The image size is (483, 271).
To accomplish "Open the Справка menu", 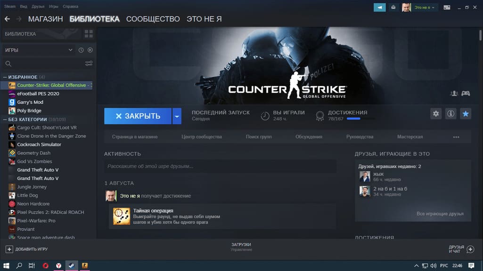I will pos(71,6).
